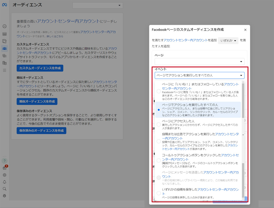The height and width of the screenshot is (208, 274).
Task: Expand the ページ dropdown in the dialog
Action: [200, 62]
